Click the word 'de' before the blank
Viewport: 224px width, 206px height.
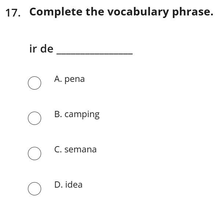tap(47, 48)
